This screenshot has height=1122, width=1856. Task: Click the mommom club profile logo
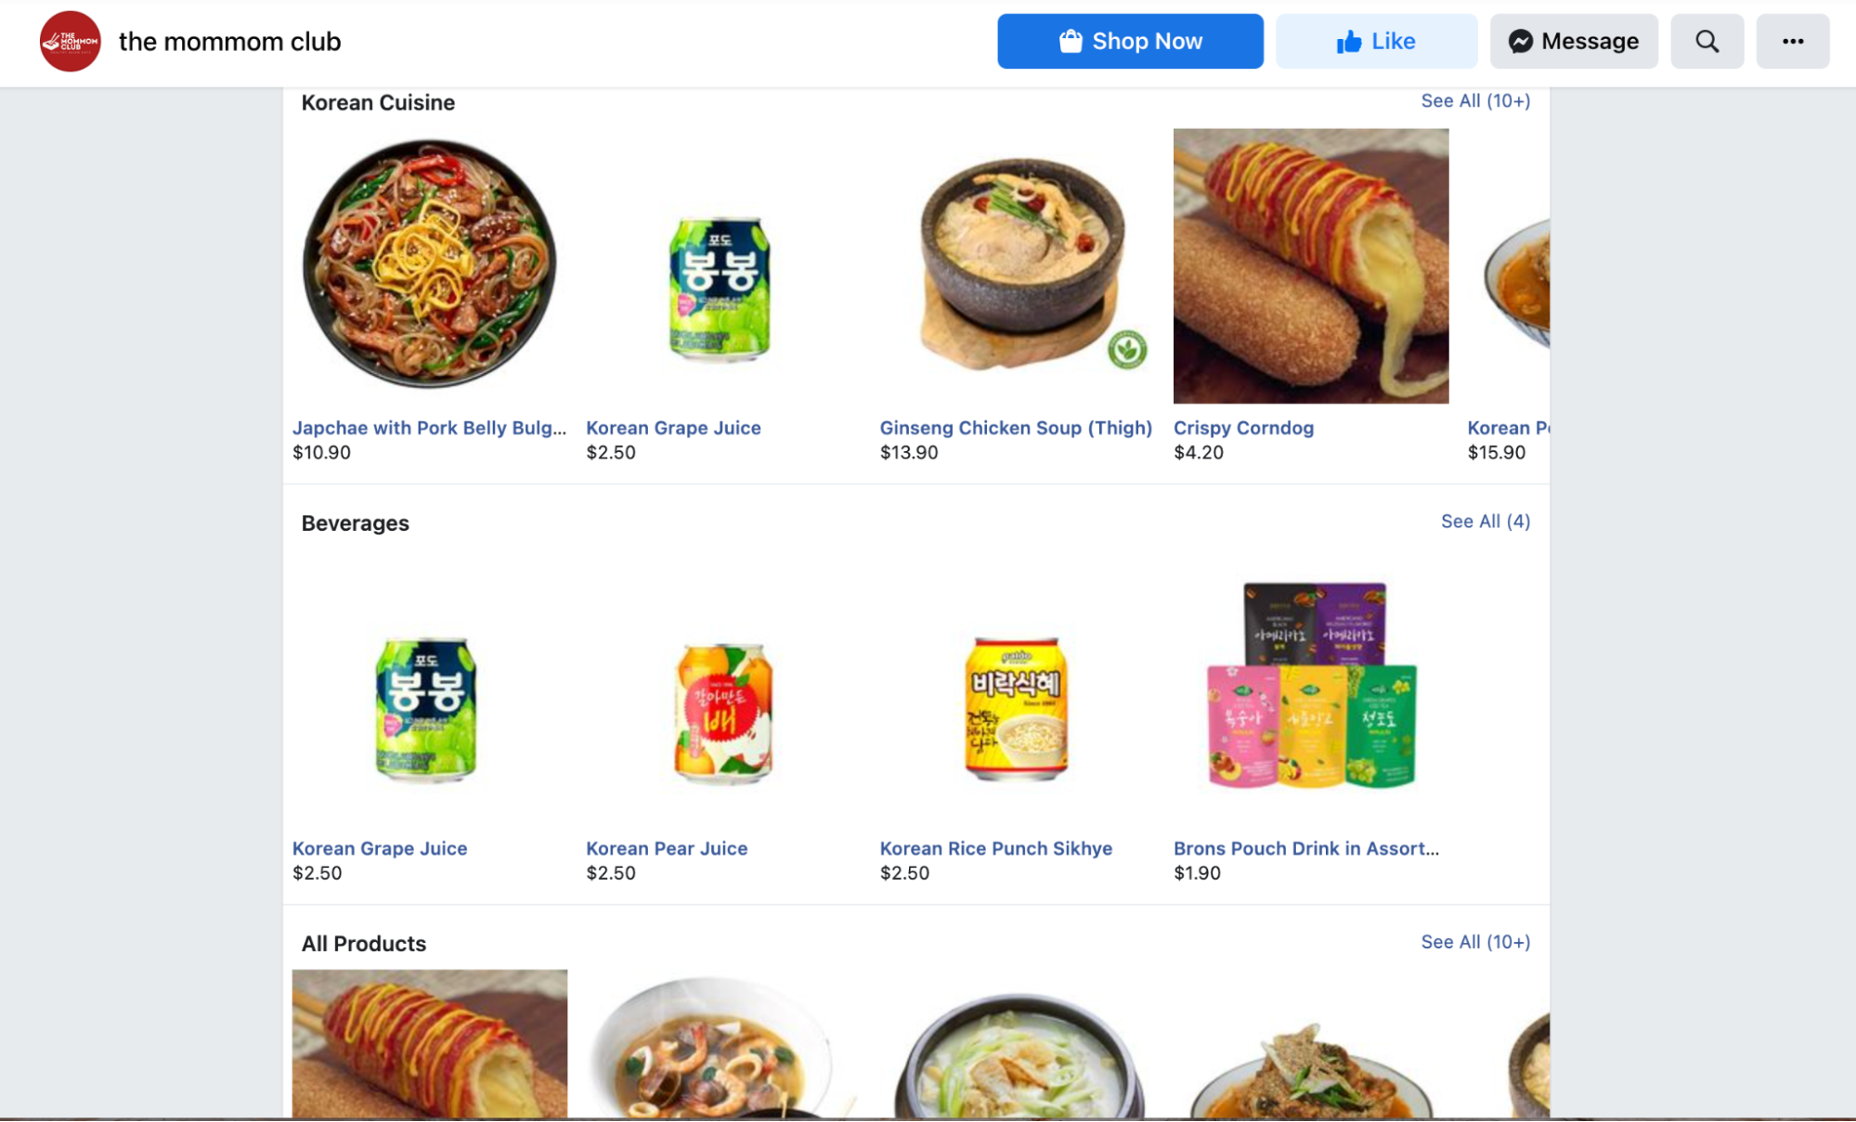pos(71,41)
